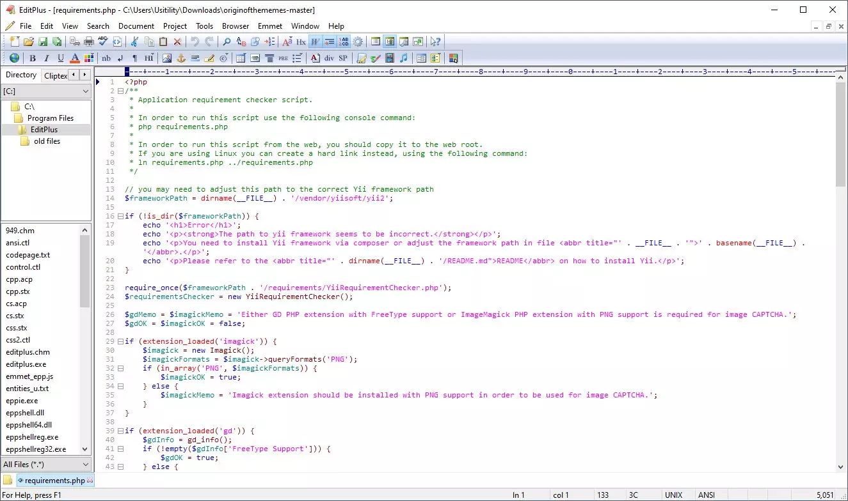
Task: Click the Print icon in toolbar
Action: (x=88, y=42)
